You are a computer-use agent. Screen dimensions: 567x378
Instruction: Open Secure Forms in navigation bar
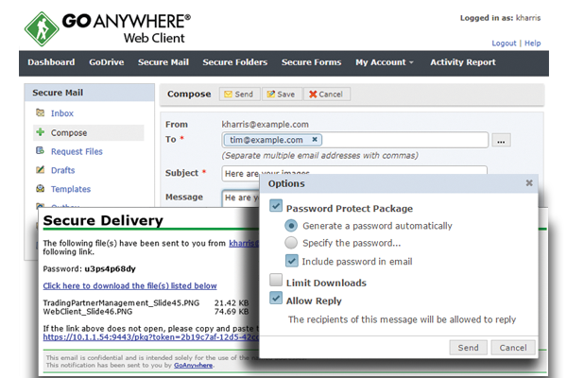[311, 62]
